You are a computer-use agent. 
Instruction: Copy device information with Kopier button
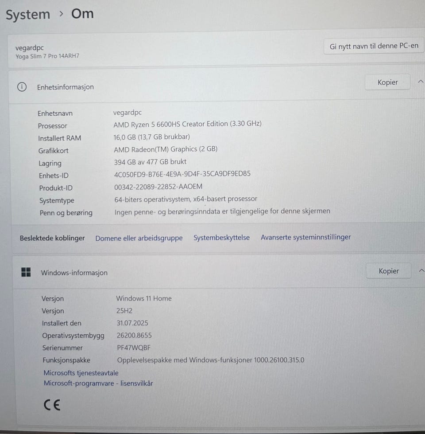coord(387,82)
